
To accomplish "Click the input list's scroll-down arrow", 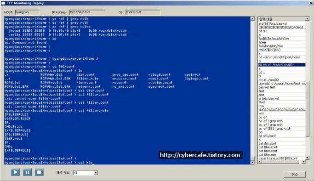I will (x=308, y=158).
